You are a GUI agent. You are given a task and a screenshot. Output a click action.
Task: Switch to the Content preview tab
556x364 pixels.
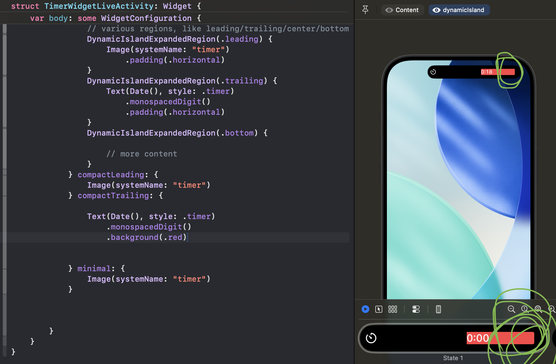(402, 10)
